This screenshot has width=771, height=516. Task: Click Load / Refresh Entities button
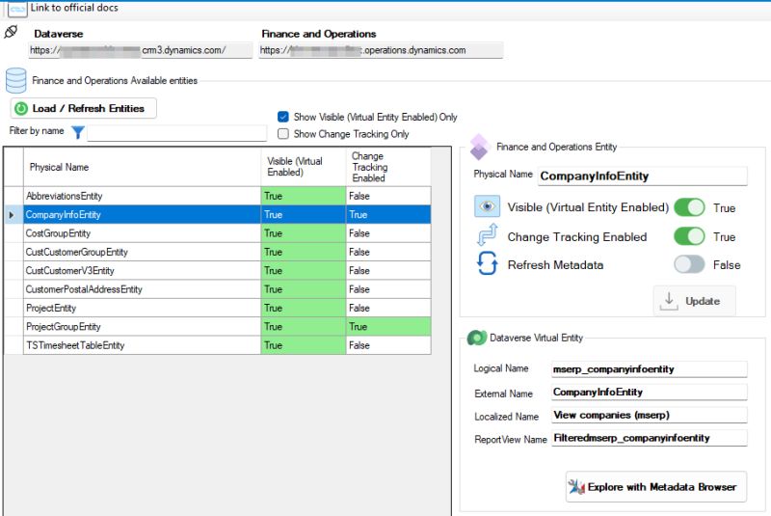tap(84, 108)
